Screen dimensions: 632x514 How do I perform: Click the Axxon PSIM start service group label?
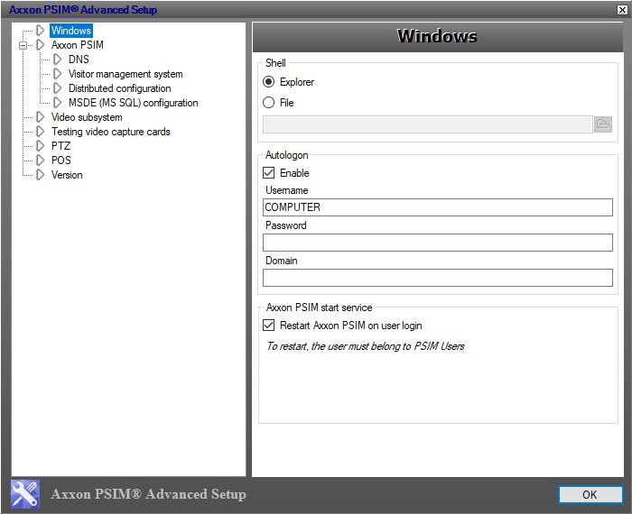(x=319, y=307)
